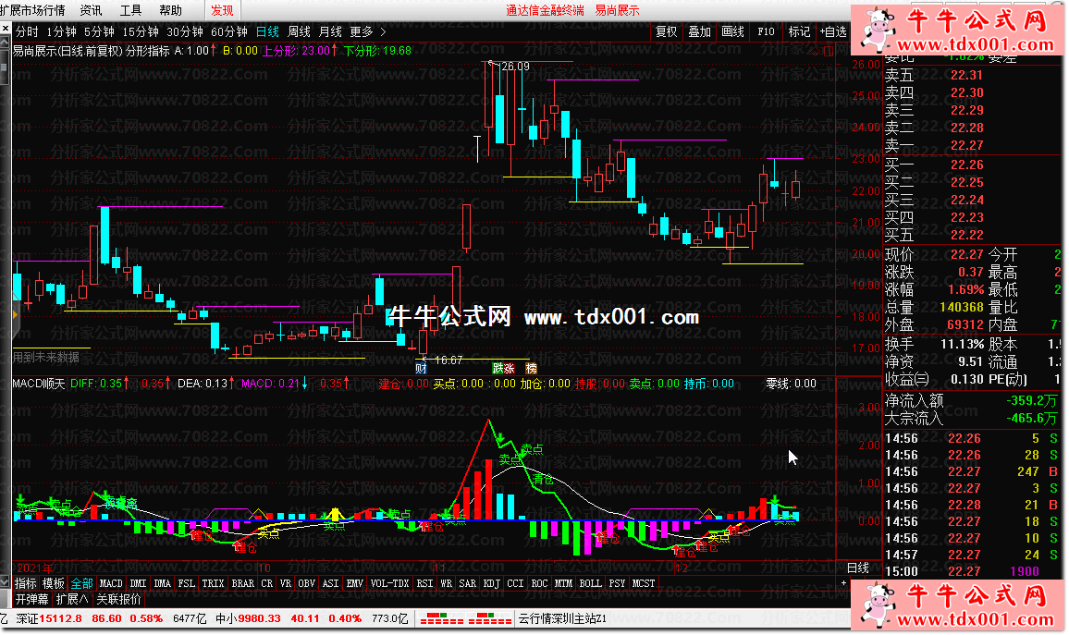The height and width of the screenshot is (635, 1069).
Task: Open the 工具 menu
Action: point(130,10)
